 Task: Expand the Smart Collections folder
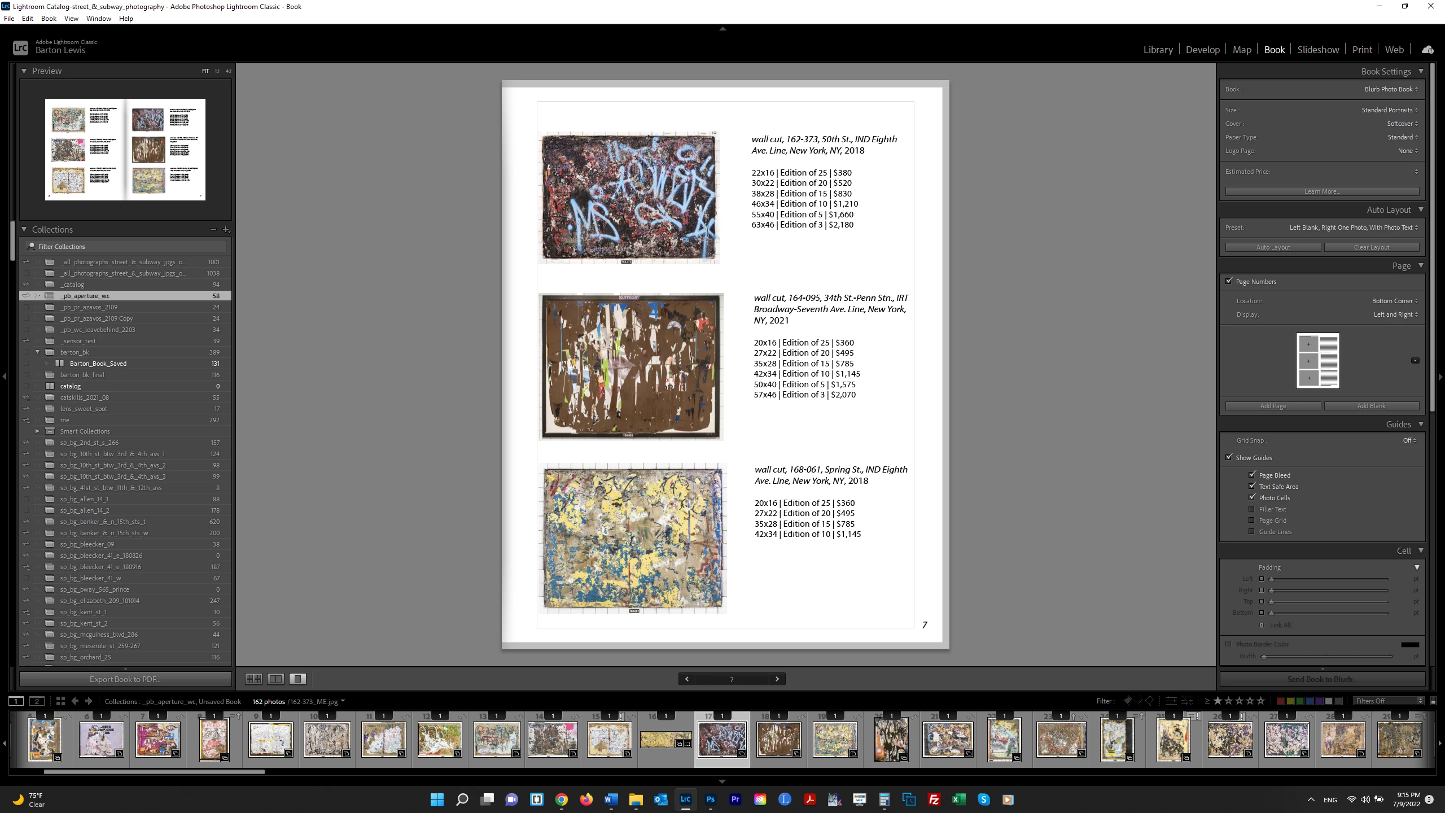[x=37, y=431]
